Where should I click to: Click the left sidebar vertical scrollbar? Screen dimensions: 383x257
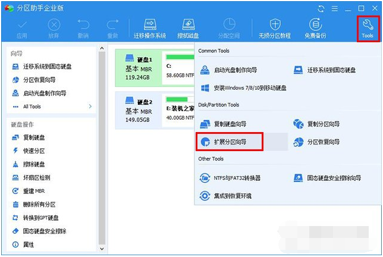click(103, 149)
